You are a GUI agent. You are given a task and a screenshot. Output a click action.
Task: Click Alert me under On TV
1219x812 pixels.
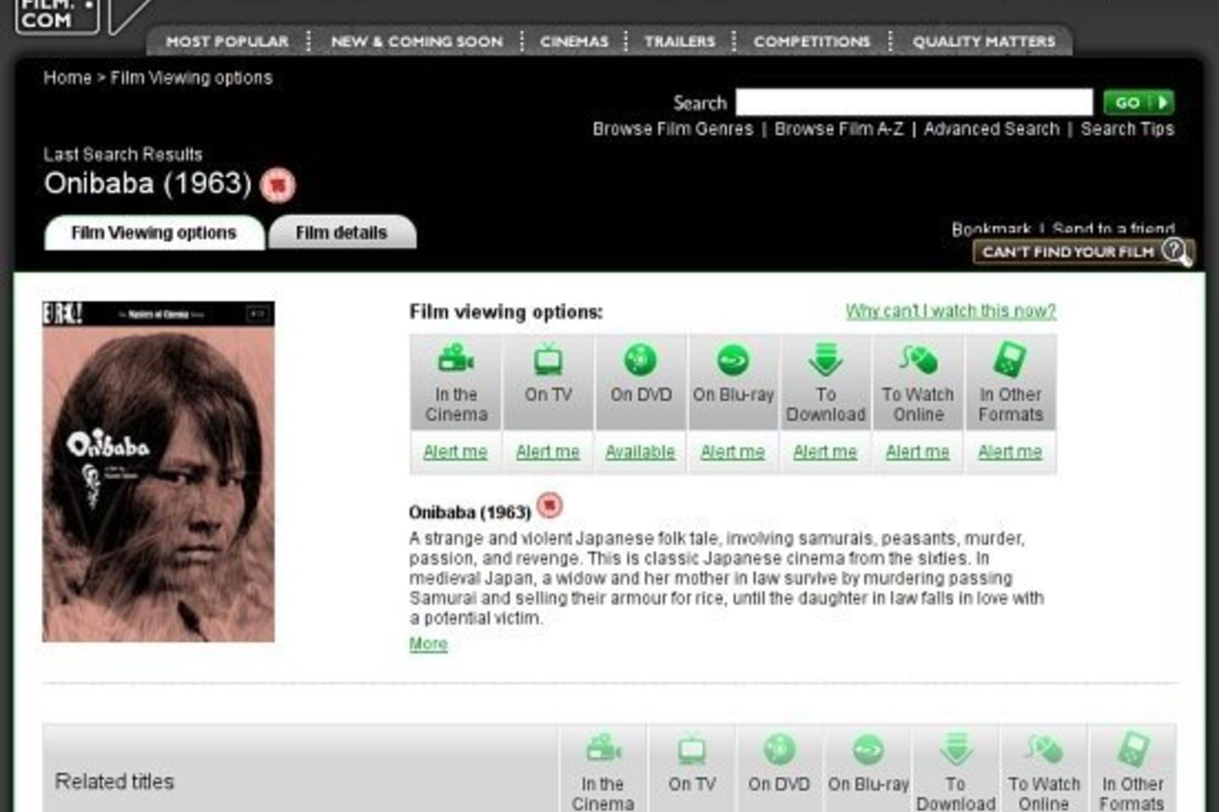[x=548, y=453]
